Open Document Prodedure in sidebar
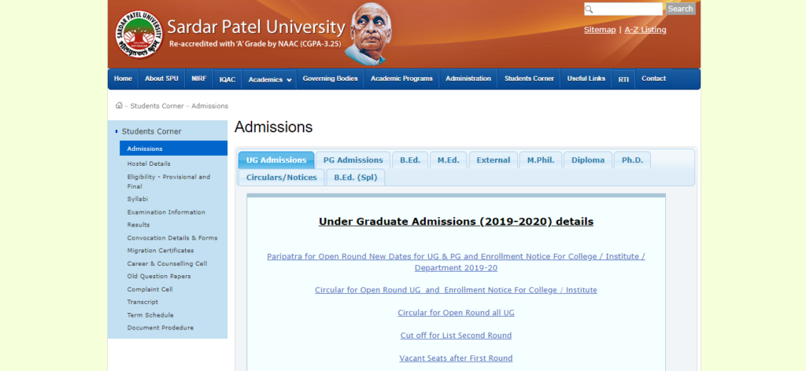 pos(161,328)
